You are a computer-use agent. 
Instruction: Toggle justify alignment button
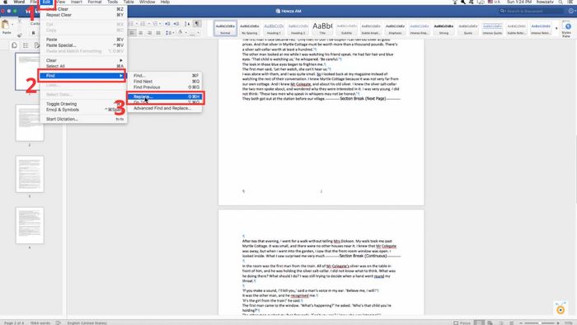158,33
